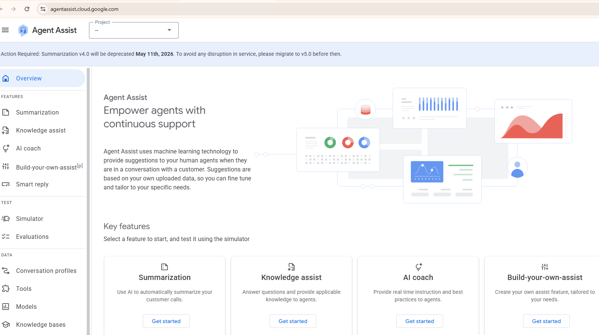The height and width of the screenshot is (335, 599).
Task: Click the browser address bar URL
Action: 85,9
